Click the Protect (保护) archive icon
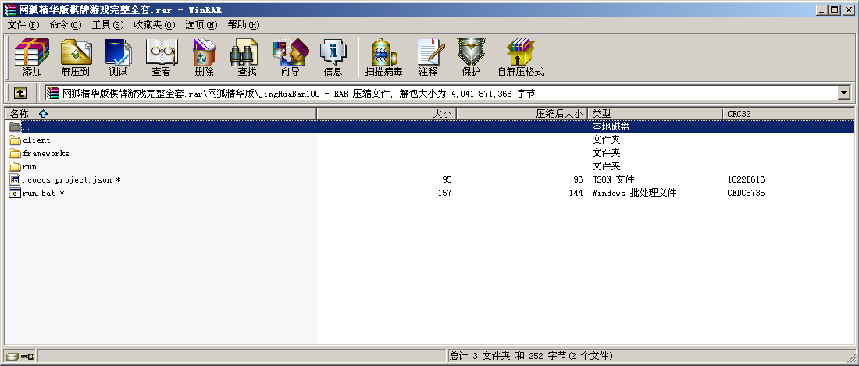Viewport: 859px width, 366px height. pyautogui.click(x=471, y=57)
